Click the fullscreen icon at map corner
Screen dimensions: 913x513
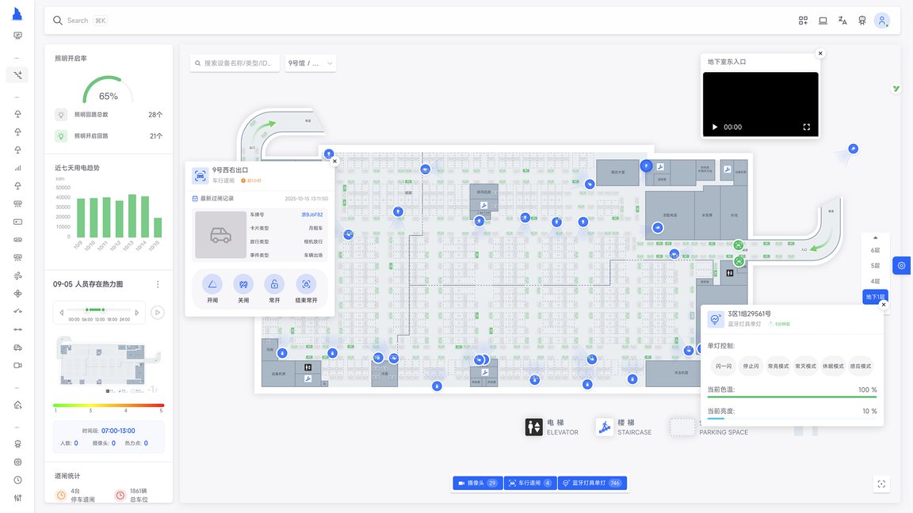click(x=881, y=484)
